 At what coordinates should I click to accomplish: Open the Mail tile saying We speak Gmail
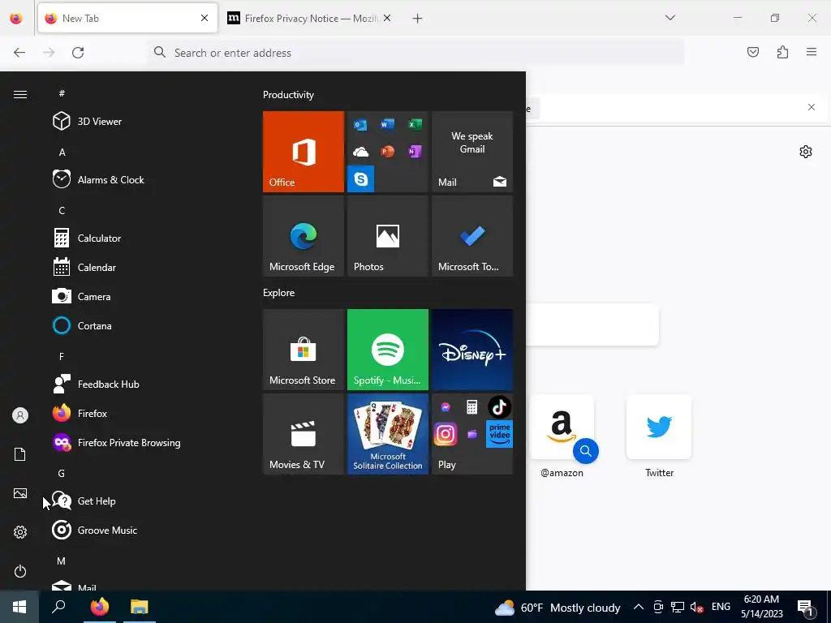pos(472,152)
